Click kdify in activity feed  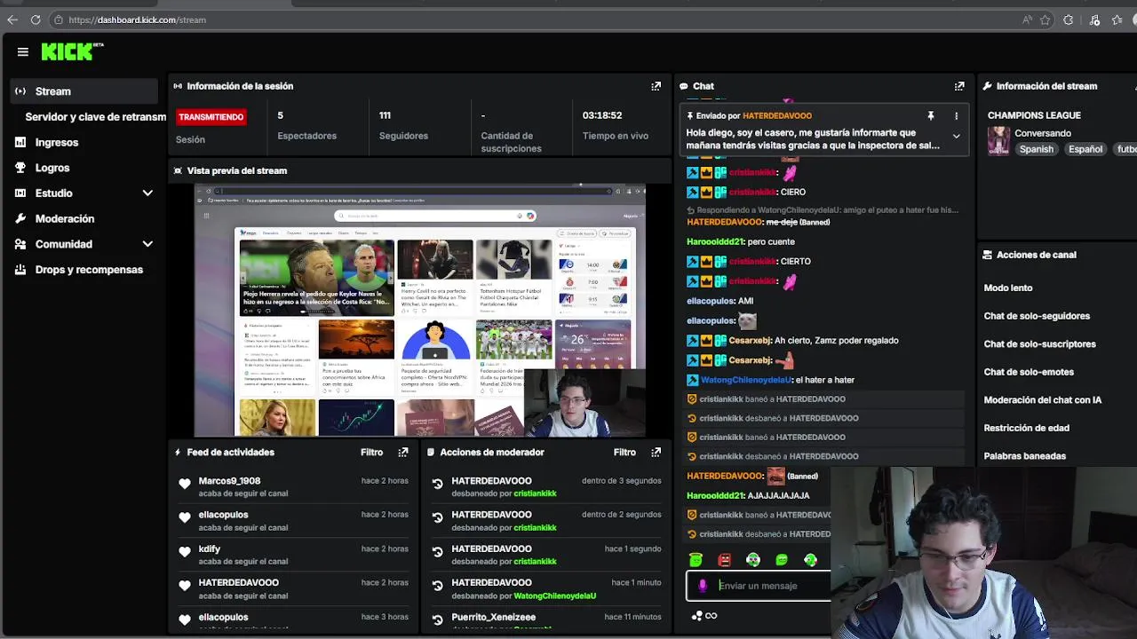click(209, 549)
